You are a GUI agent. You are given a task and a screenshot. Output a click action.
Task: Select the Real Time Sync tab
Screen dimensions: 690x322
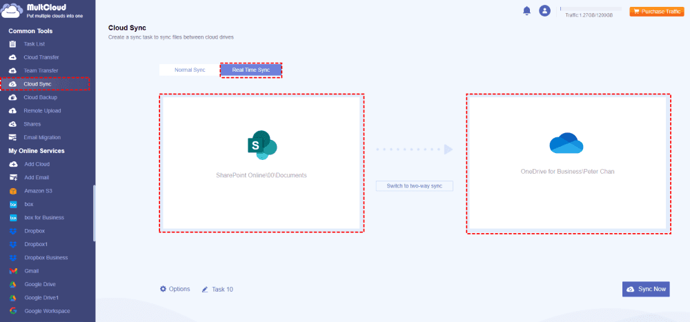click(251, 70)
